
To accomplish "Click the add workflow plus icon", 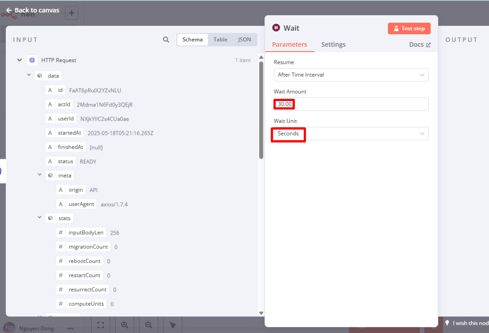I will (x=72, y=13).
